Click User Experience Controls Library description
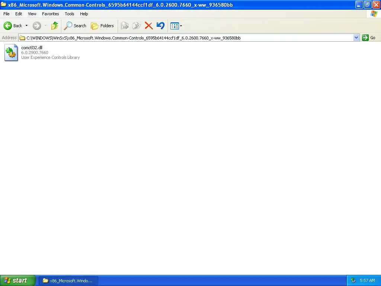This screenshot has width=381, height=286. (51, 57)
